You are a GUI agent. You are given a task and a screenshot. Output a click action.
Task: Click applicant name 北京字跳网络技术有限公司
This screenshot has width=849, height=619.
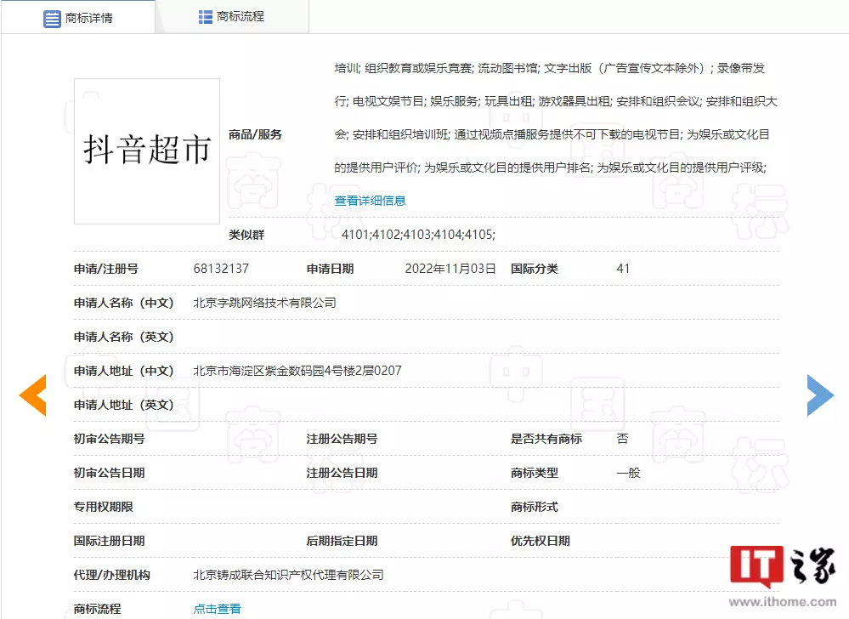[x=263, y=302]
